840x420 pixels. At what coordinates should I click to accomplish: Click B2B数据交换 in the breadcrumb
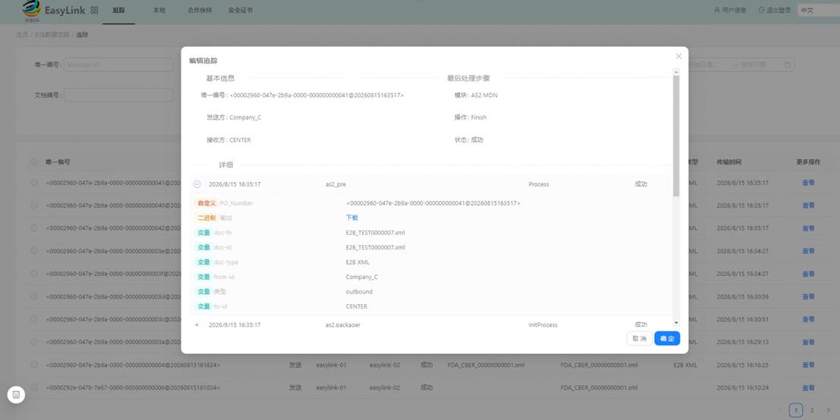52,35
